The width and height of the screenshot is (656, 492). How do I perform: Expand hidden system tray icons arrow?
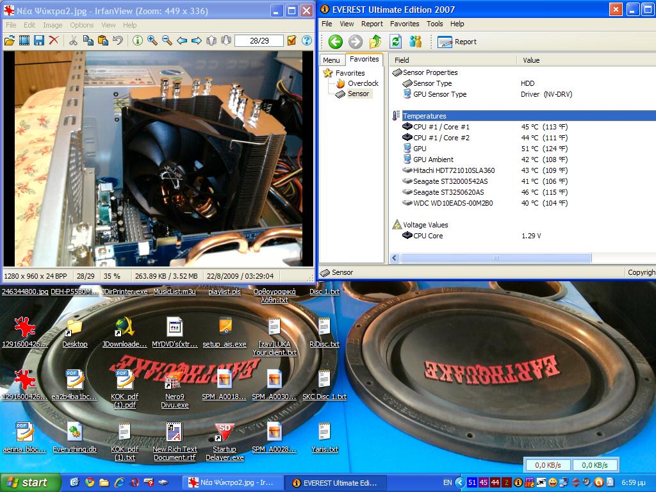pyautogui.click(x=460, y=482)
